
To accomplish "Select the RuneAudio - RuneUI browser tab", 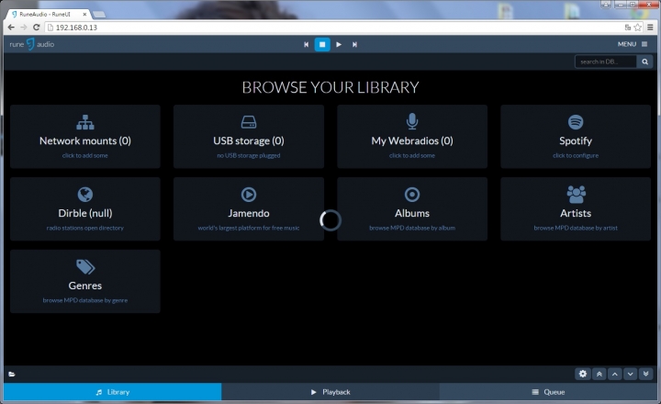I will coord(49,15).
